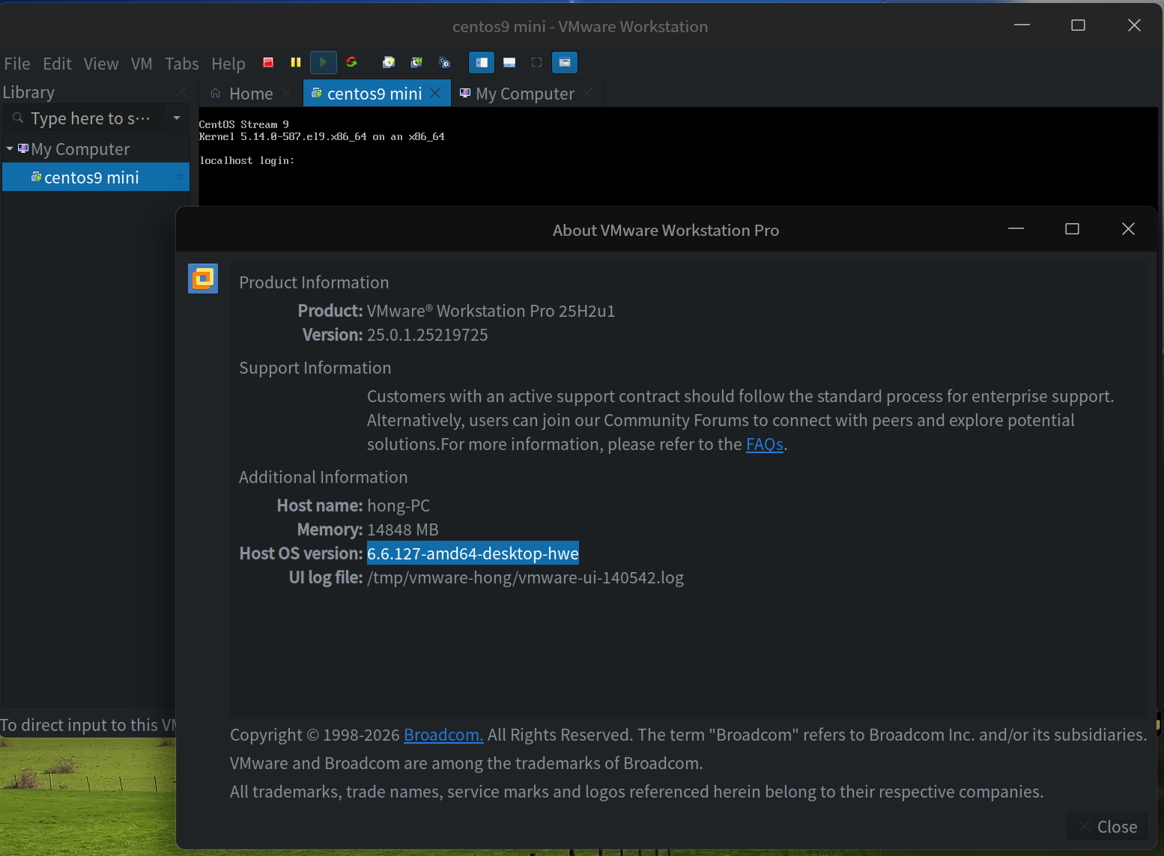Toggle the Library sidebar visibility icon
The image size is (1164, 856).
click(482, 62)
